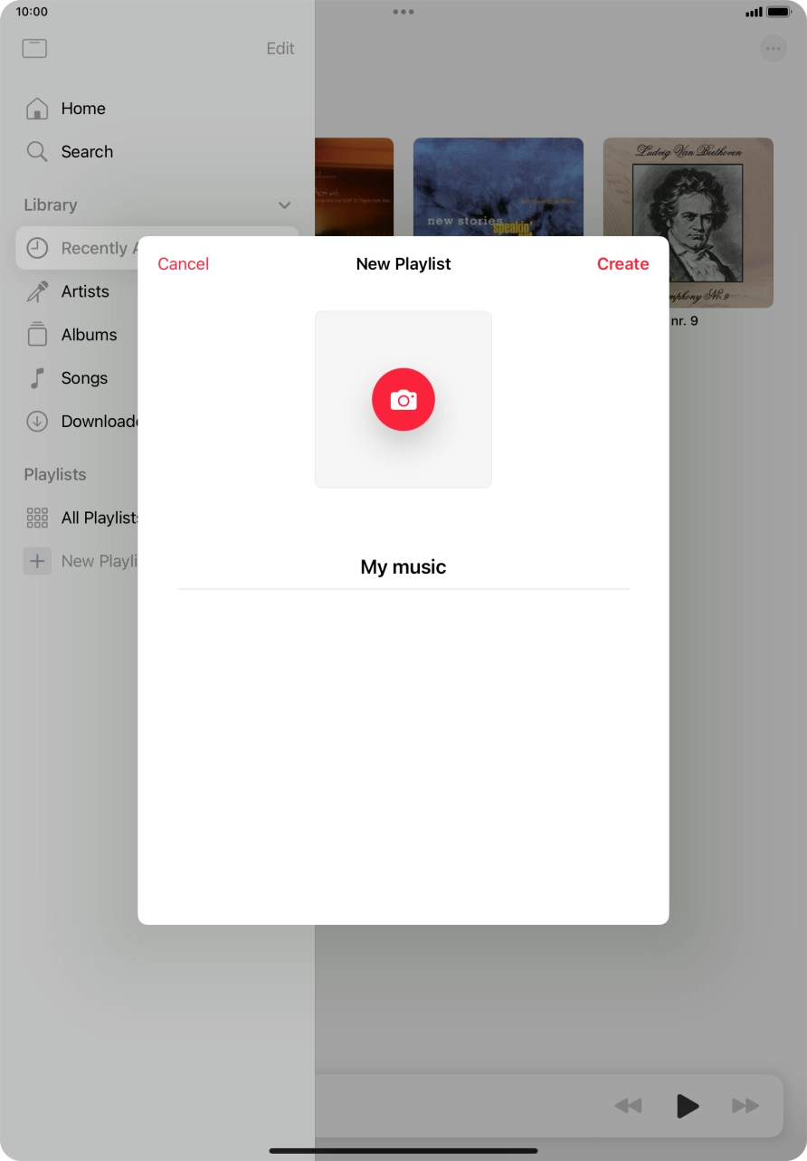Open Artists in the Library sidebar
This screenshot has height=1161, width=807.
pos(84,291)
